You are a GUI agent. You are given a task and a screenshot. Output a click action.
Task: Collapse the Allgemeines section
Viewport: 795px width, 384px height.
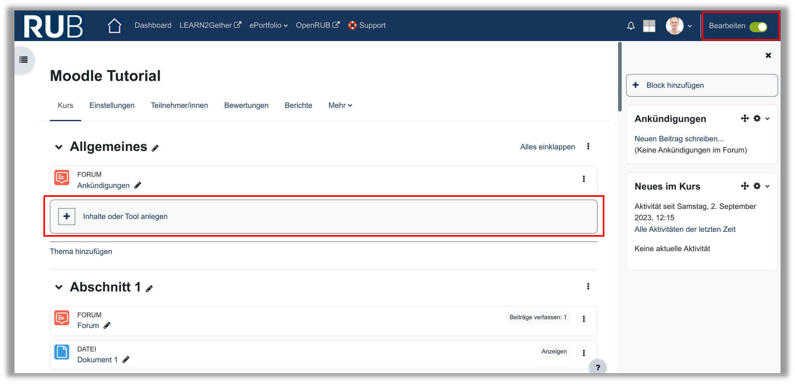click(x=59, y=147)
